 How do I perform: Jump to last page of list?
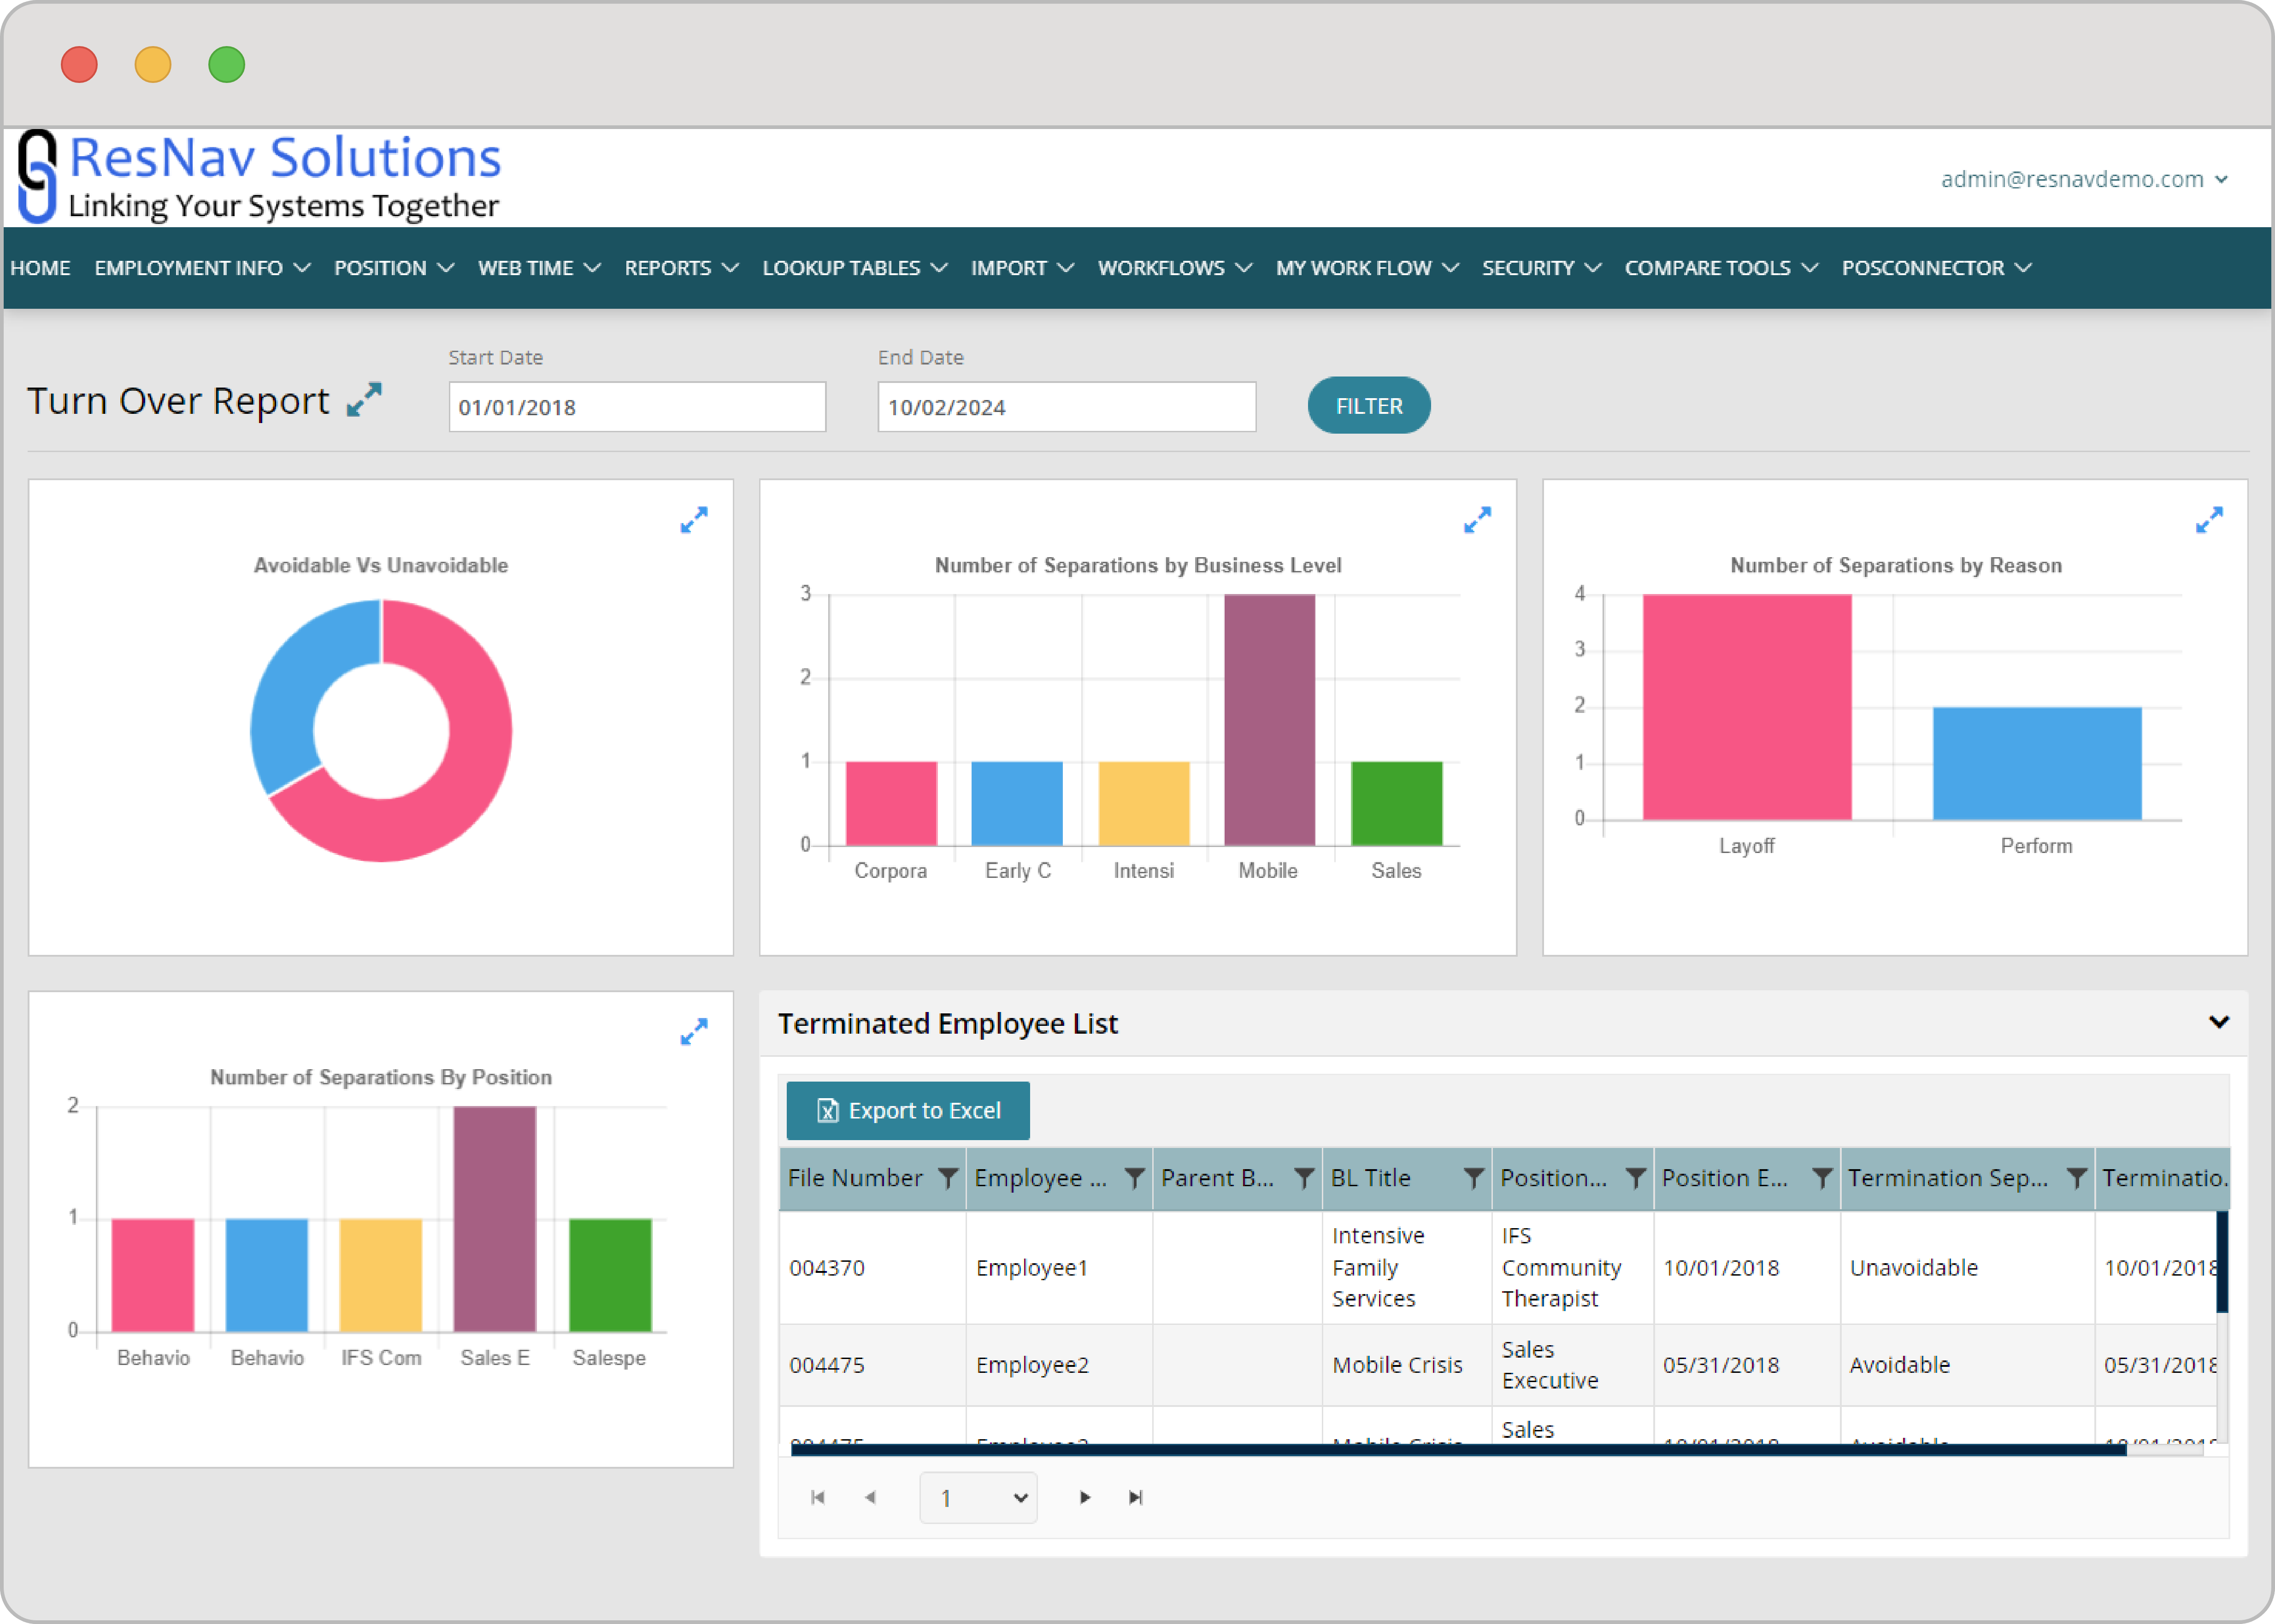pos(1135,1497)
